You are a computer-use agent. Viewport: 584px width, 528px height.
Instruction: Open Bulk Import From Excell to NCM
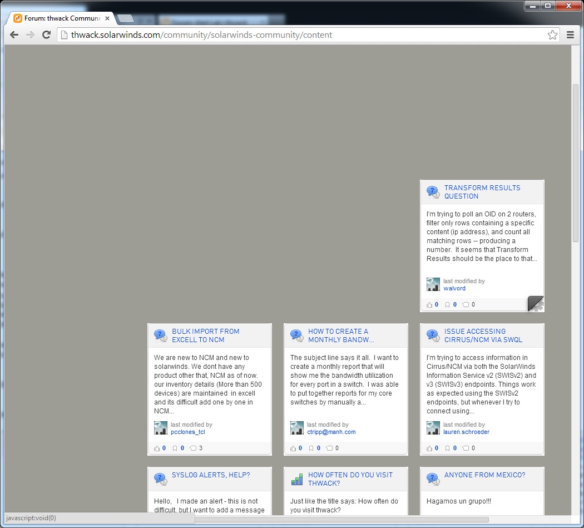[x=205, y=335]
